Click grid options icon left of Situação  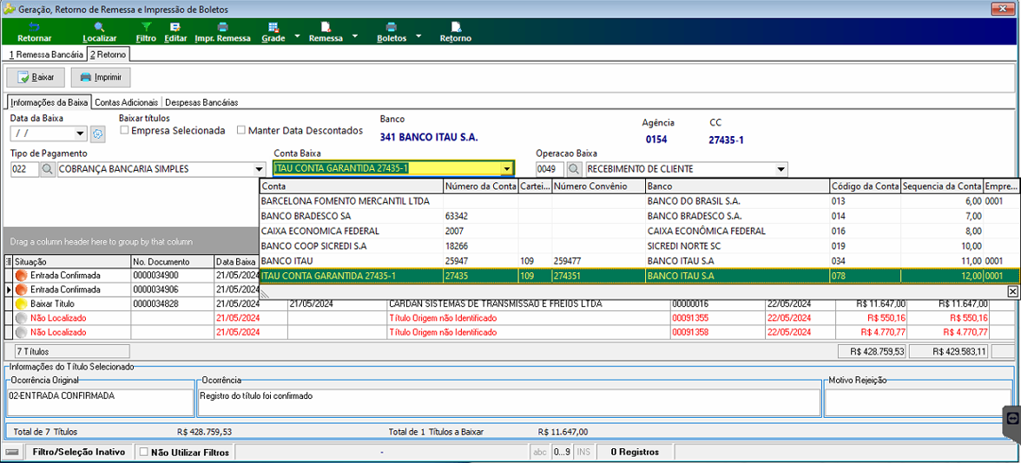click(x=9, y=262)
